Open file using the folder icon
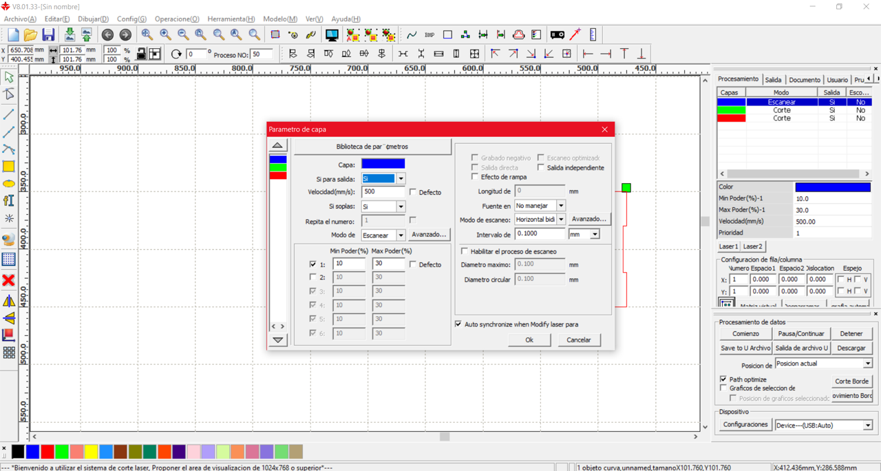Screen dimensions: 881x471 click(30, 34)
